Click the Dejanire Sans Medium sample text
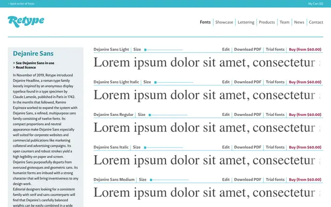The width and height of the screenshot is (331, 207). [x=208, y=193]
